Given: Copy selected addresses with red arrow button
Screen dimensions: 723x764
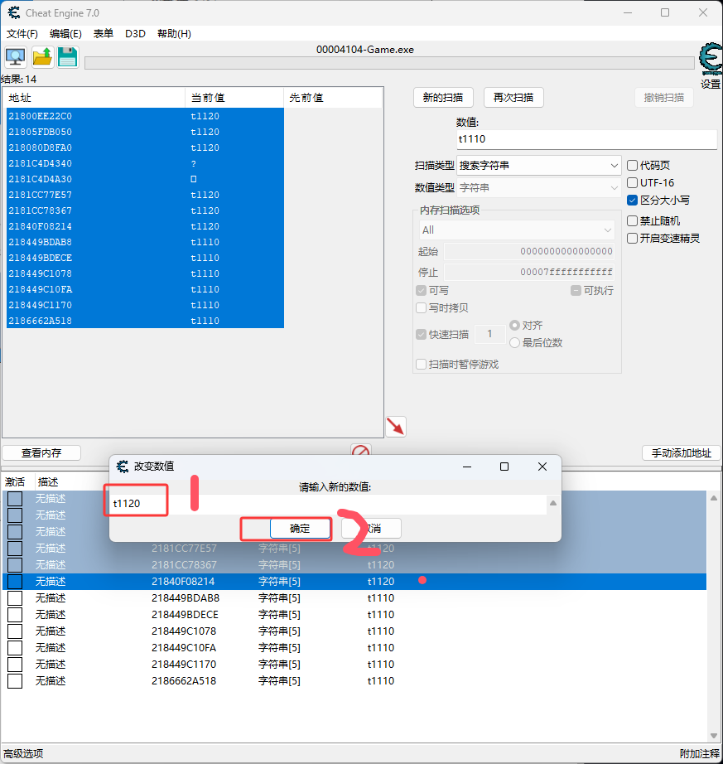Looking at the screenshot, I should (x=396, y=427).
